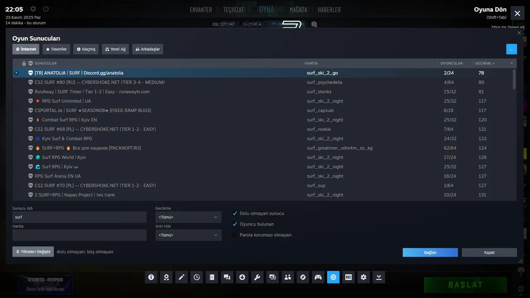Open the notes pencil icon
Viewport: 530px width, 298px height.
[181, 277]
